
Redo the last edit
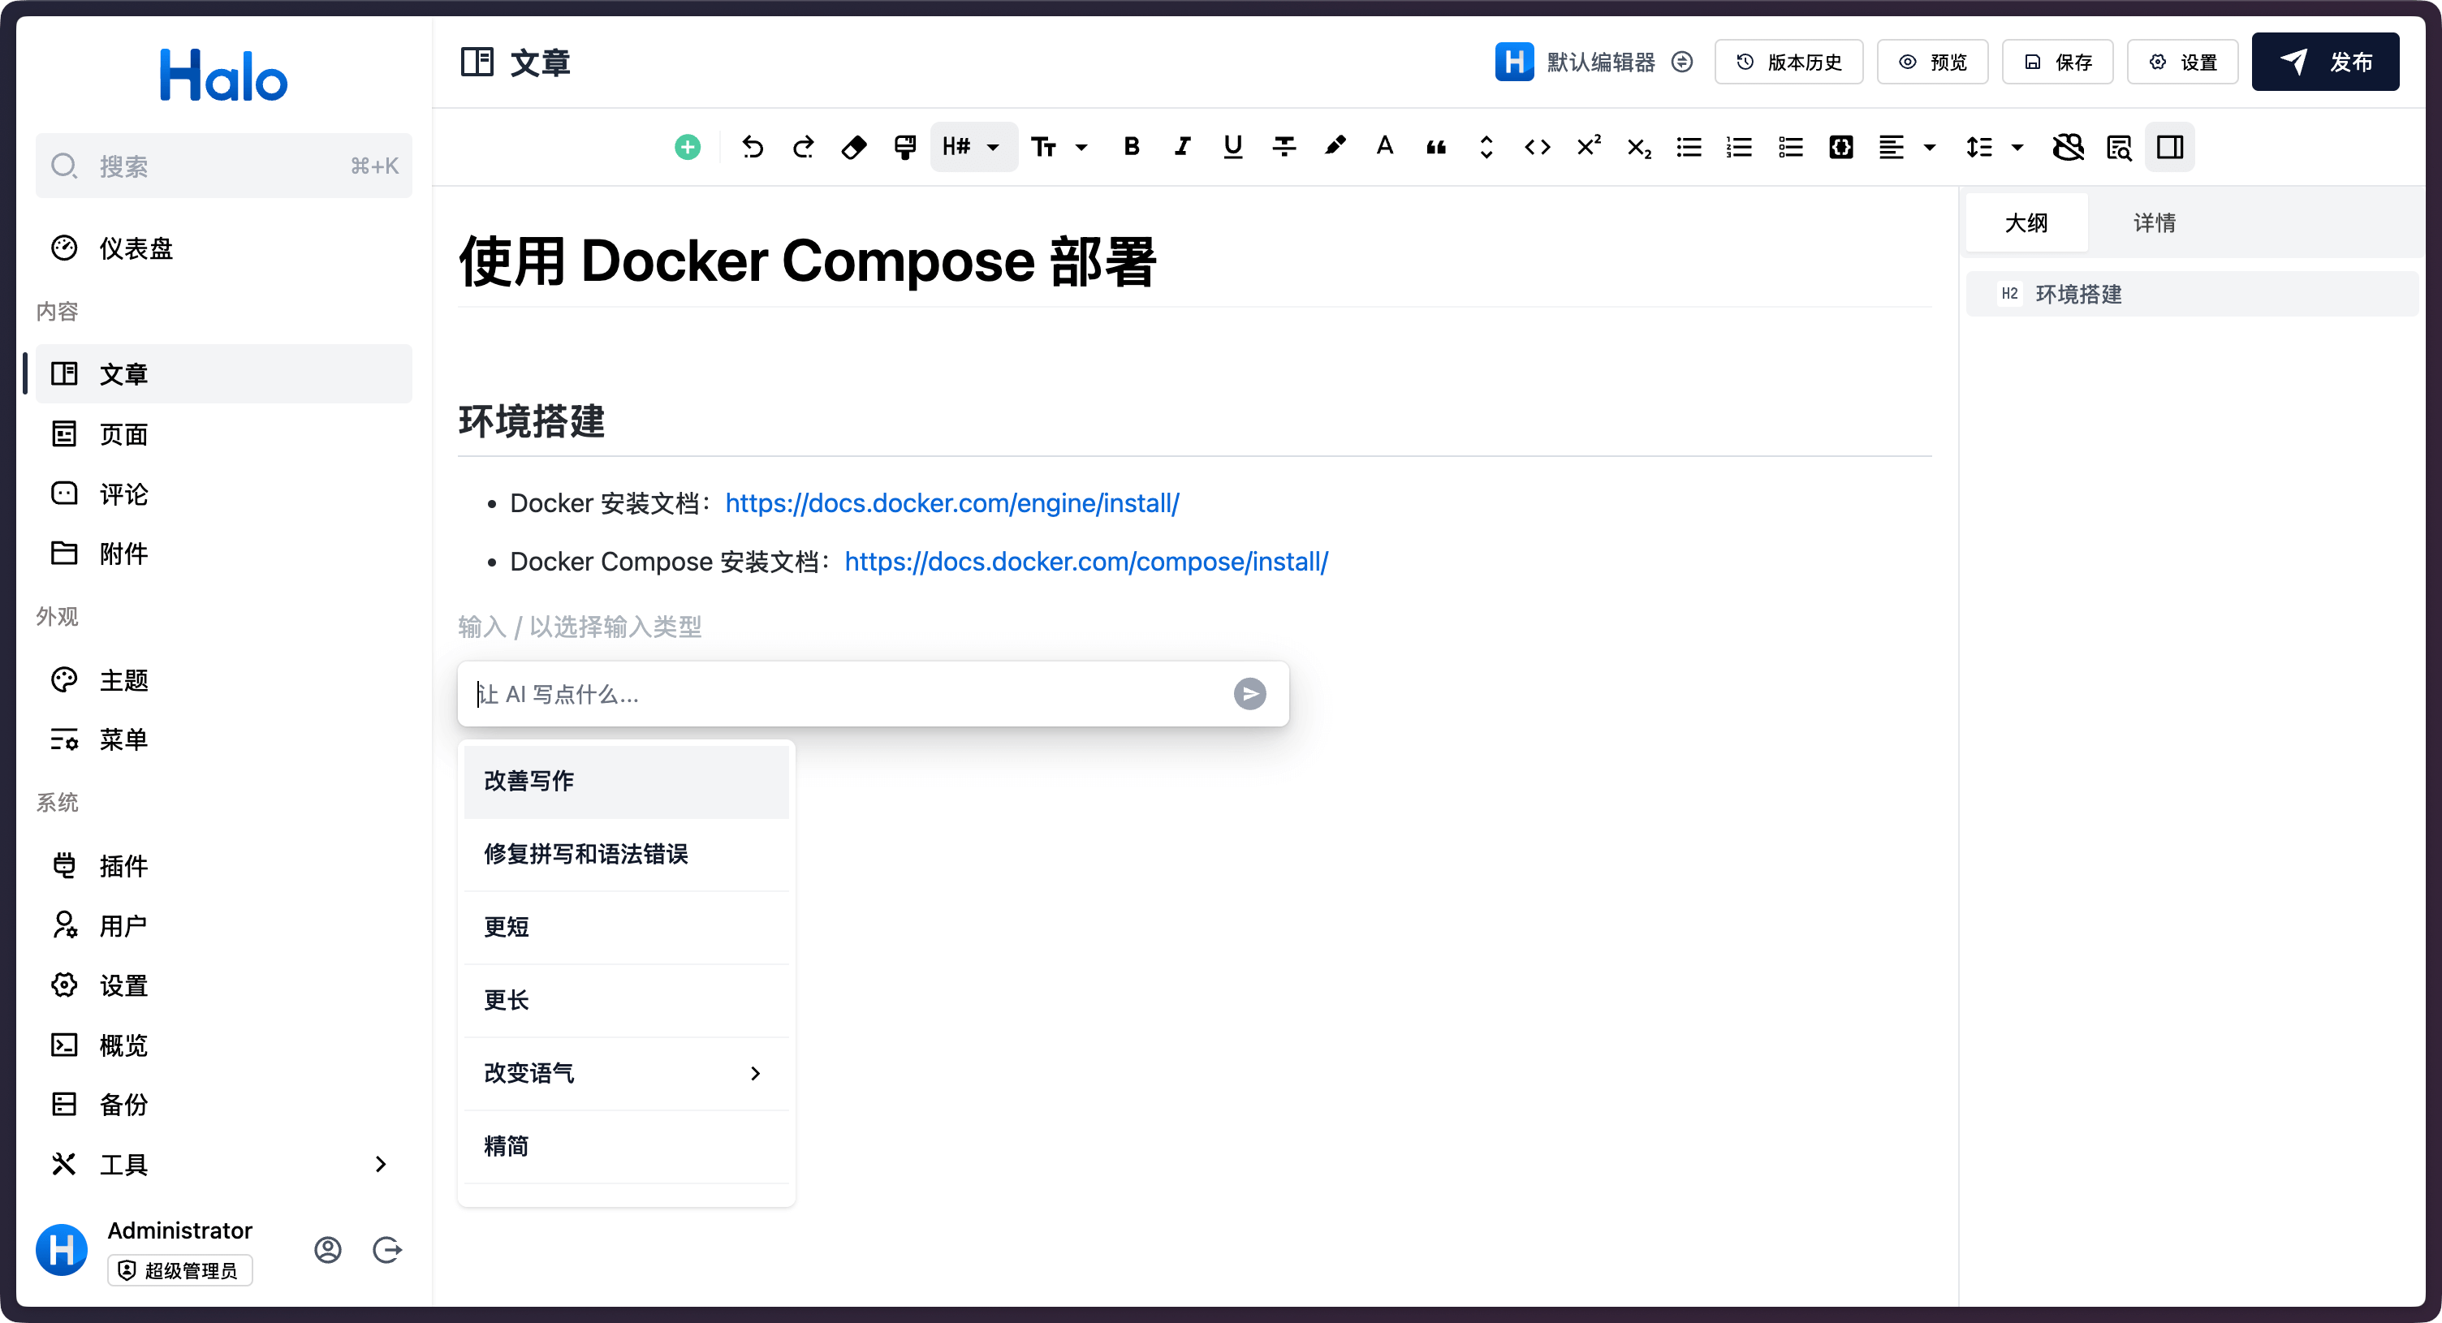click(x=803, y=147)
